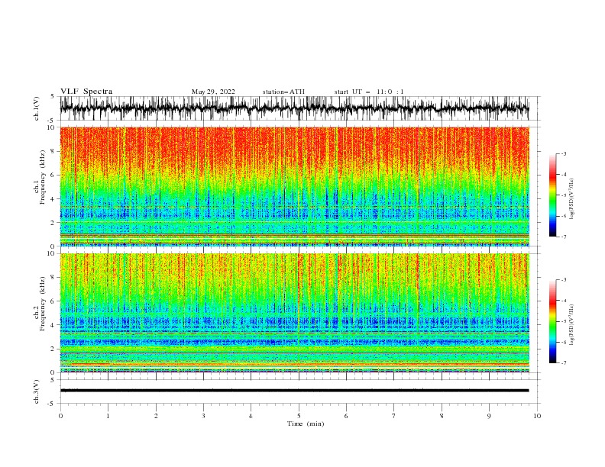Click the log(PSD) label beside lower colorbar
This screenshot has height=467, width=605.
click(571, 325)
